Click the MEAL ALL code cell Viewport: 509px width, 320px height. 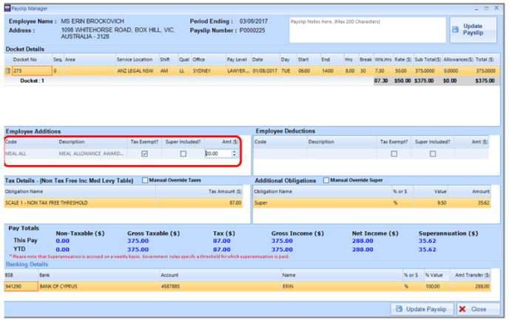pos(31,153)
